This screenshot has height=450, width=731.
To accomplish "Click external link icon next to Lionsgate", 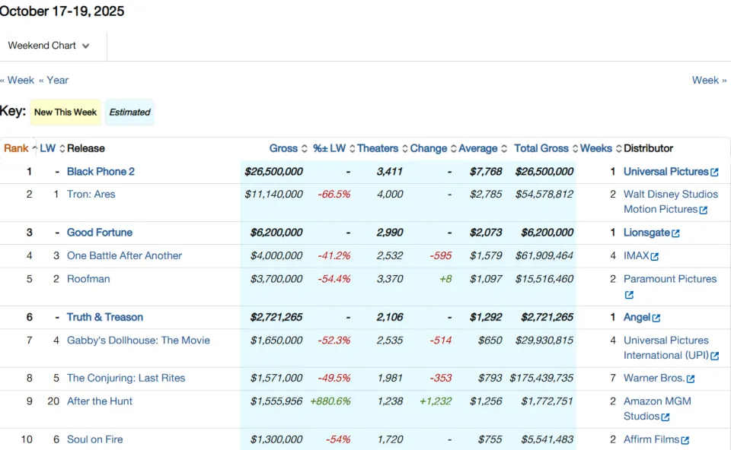I will click(x=675, y=233).
